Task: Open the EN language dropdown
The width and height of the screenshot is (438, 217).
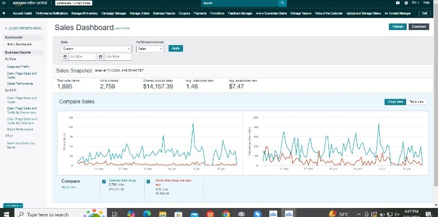Action: coord(415,3)
